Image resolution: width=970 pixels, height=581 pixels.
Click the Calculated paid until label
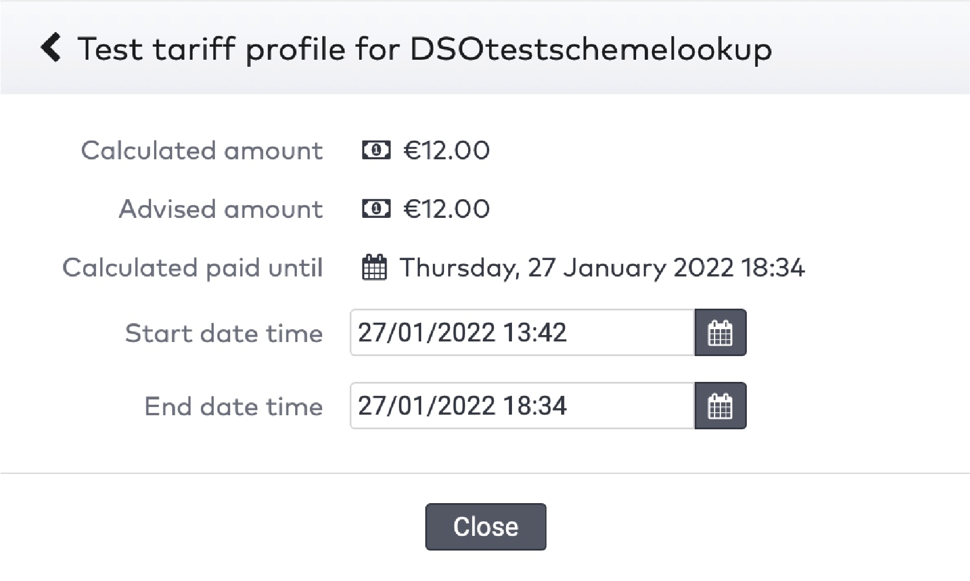(x=192, y=268)
